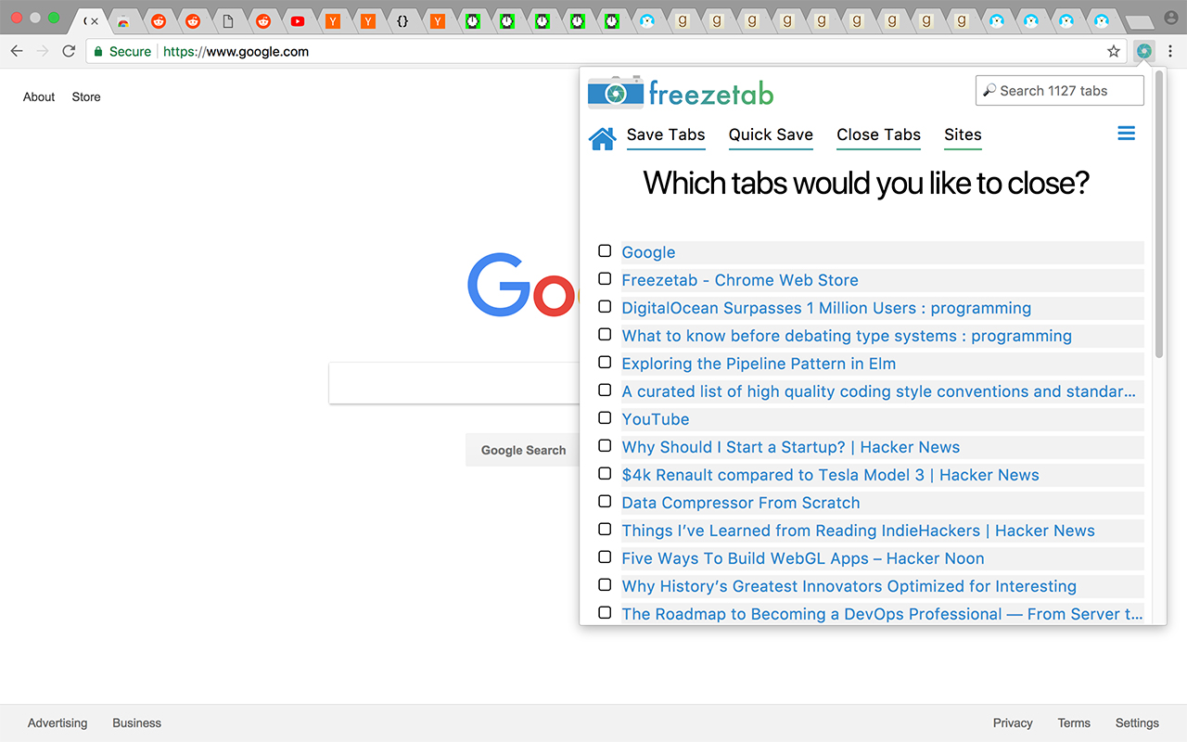1187x742 pixels.
Task: Select the IndieHackers Hacker News checkbox
Action: (x=605, y=529)
